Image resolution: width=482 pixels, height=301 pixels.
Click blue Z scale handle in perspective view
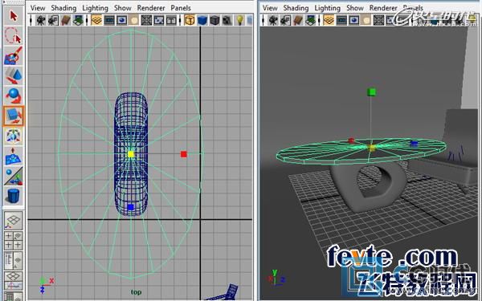pos(414,144)
